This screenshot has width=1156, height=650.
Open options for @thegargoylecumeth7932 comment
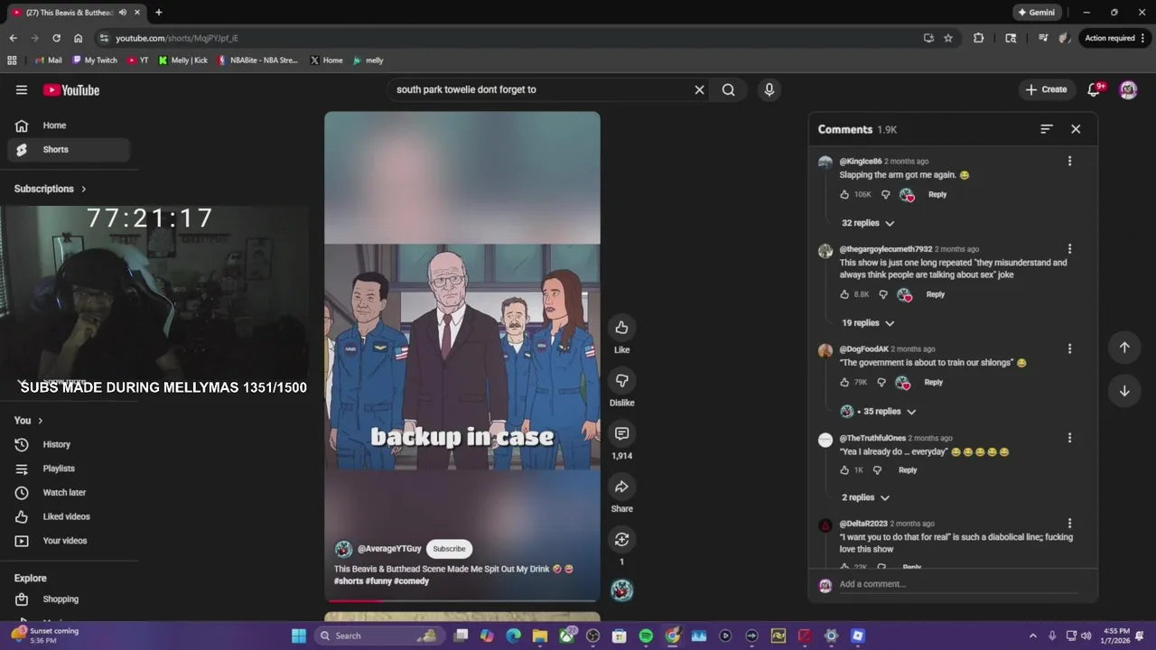(1069, 248)
